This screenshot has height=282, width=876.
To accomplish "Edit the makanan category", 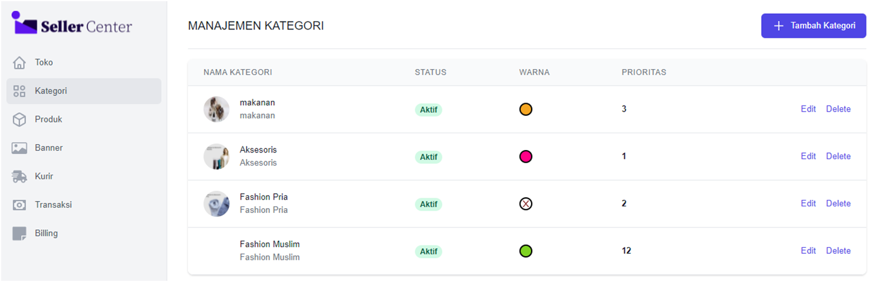I will pos(808,109).
